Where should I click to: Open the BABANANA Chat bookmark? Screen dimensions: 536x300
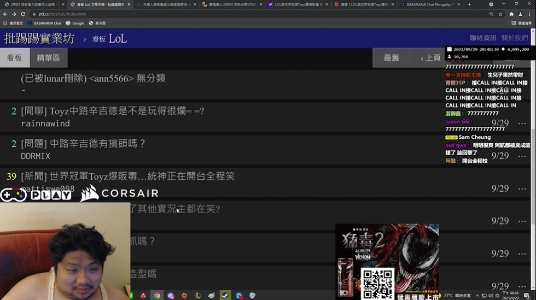pyautogui.click(x=44, y=23)
